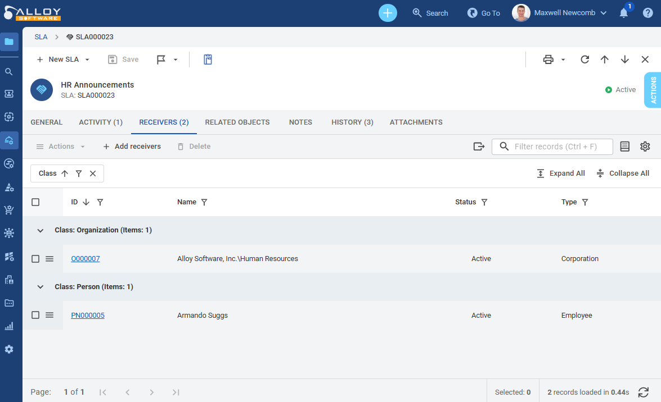
Task: Click the notifications bell icon
Action: pyautogui.click(x=623, y=13)
